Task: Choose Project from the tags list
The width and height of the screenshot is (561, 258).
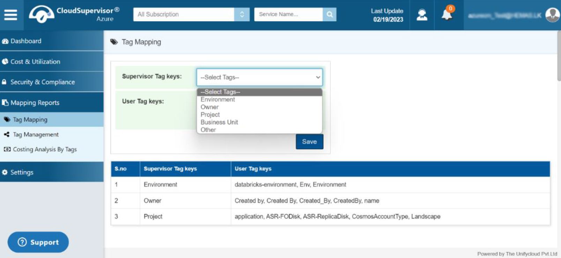Action: (259, 115)
